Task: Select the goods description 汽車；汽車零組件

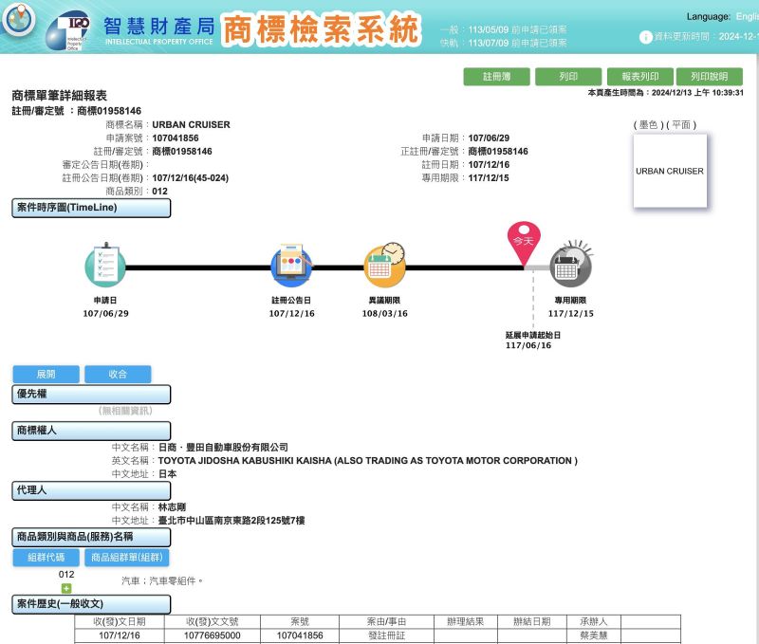Action: (162, 581)
